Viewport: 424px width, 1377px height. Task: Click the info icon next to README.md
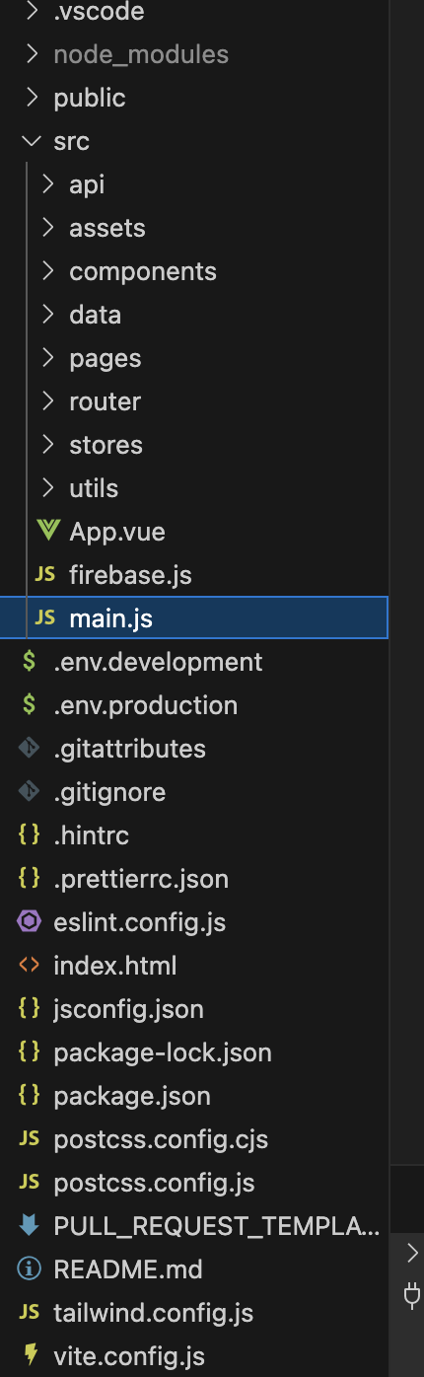click(30, 1269)
